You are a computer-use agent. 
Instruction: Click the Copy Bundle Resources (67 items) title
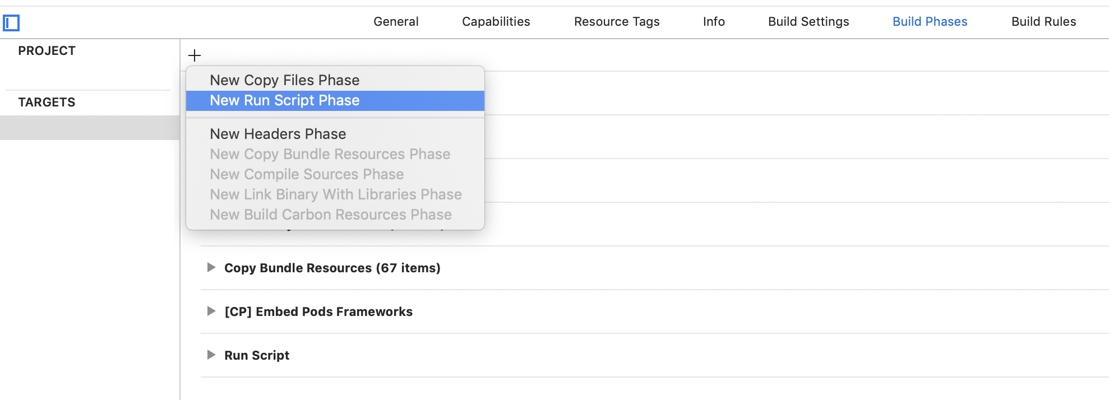click(332, 268)
